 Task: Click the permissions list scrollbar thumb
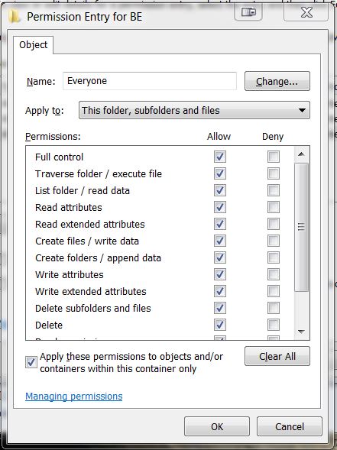(x=301, y=227)
